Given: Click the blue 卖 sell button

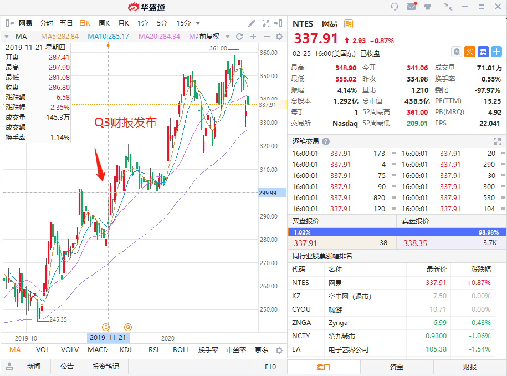Looking at the screenshot, I should (483, 52).
